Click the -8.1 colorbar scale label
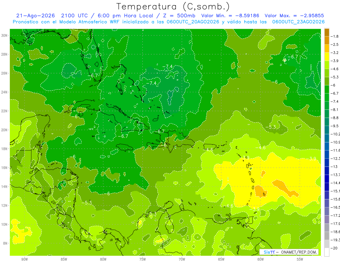This screenshot has width=340, height=263. point(335,110)
